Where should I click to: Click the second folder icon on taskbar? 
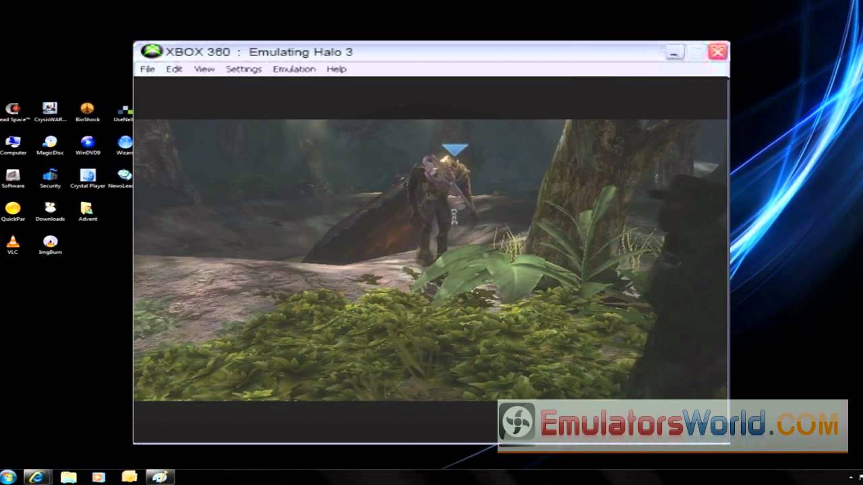(129, 477)
